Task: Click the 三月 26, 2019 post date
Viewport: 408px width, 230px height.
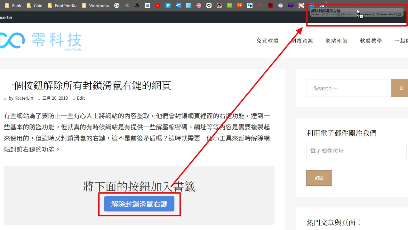Action: click(x=55, y=98)
